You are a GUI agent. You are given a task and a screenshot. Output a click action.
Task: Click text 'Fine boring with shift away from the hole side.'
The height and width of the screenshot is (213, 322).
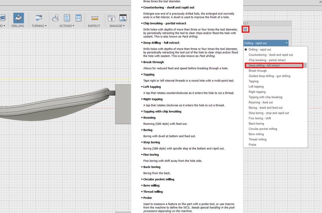click(x=173, y=161)
